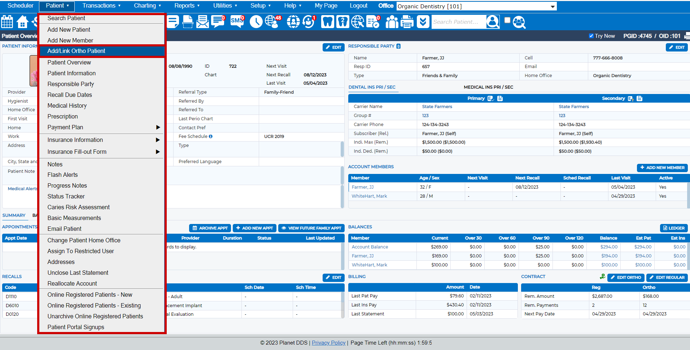
Task: Click Responsible Party EDIT button
Action: coord(677,47)
